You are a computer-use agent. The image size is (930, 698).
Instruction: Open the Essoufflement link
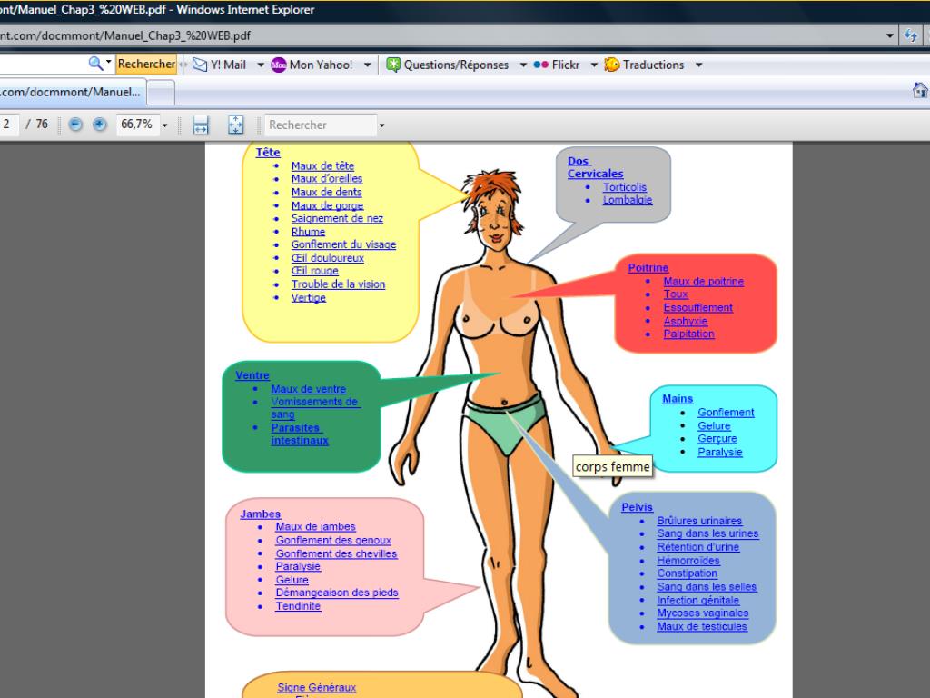click(x=698, y=308)
